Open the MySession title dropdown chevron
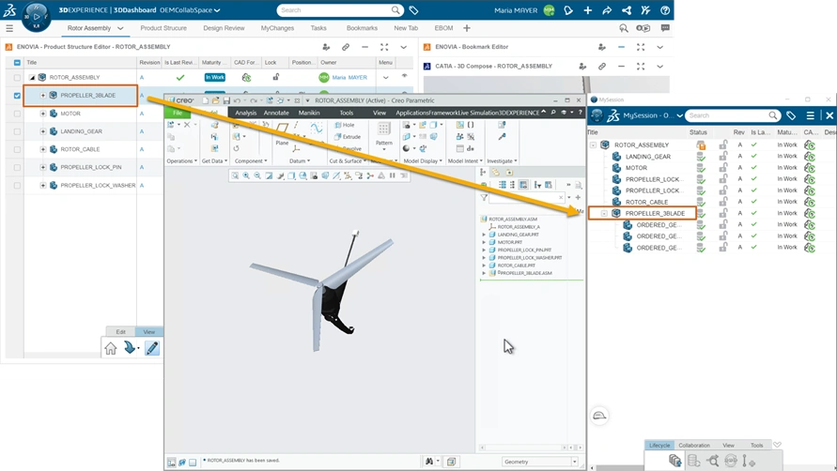 click(x=679, y=115)
